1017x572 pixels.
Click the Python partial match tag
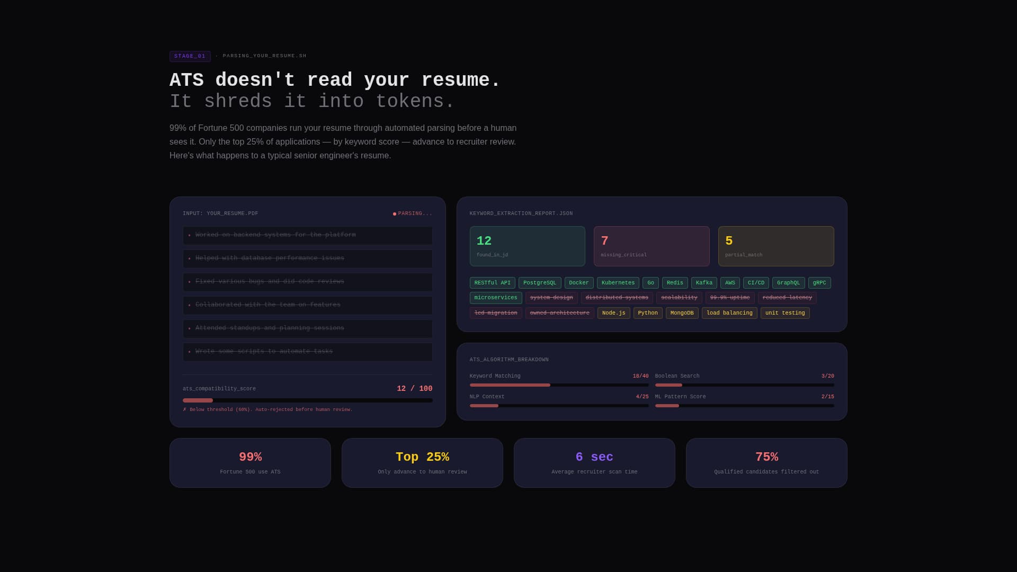[648, 313]
